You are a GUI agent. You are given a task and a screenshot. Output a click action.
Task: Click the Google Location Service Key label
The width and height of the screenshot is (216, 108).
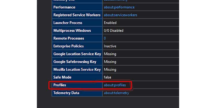coord(77,54)
